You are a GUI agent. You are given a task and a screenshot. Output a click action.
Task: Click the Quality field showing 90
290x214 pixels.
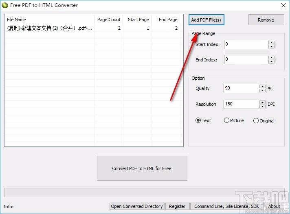click(x=242, y=89)
